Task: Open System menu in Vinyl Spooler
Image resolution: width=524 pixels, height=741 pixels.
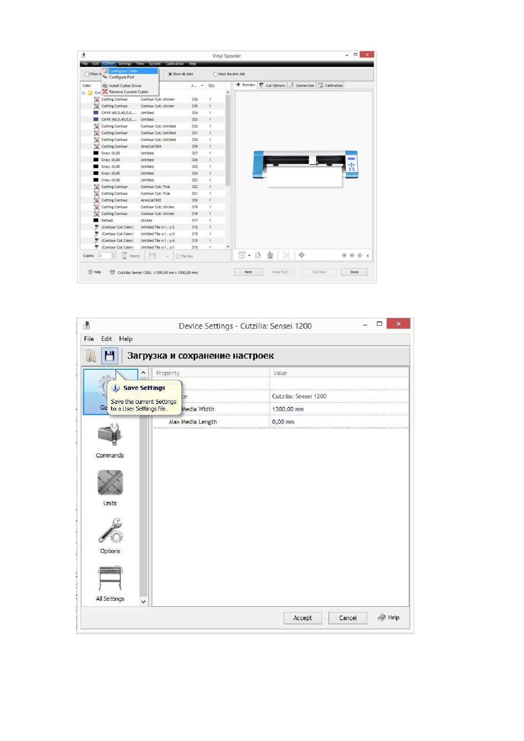Action: point(155,64)
